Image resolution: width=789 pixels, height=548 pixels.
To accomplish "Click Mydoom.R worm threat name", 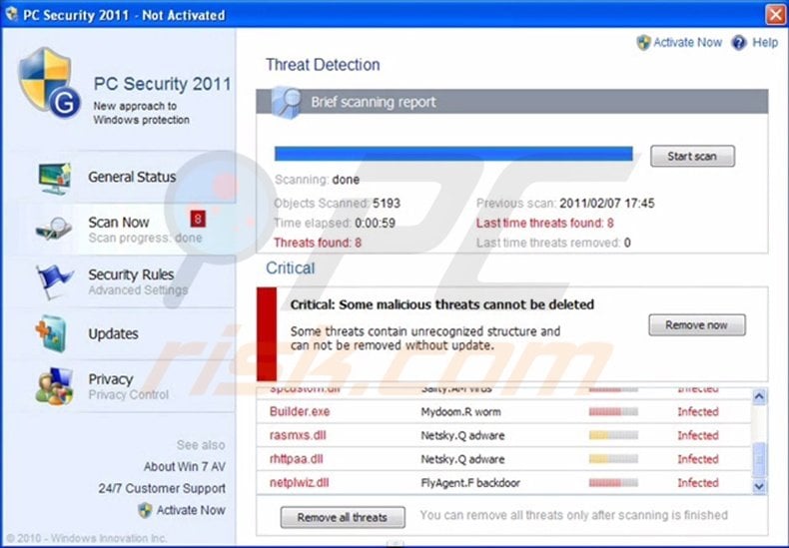I will [461, 412].
